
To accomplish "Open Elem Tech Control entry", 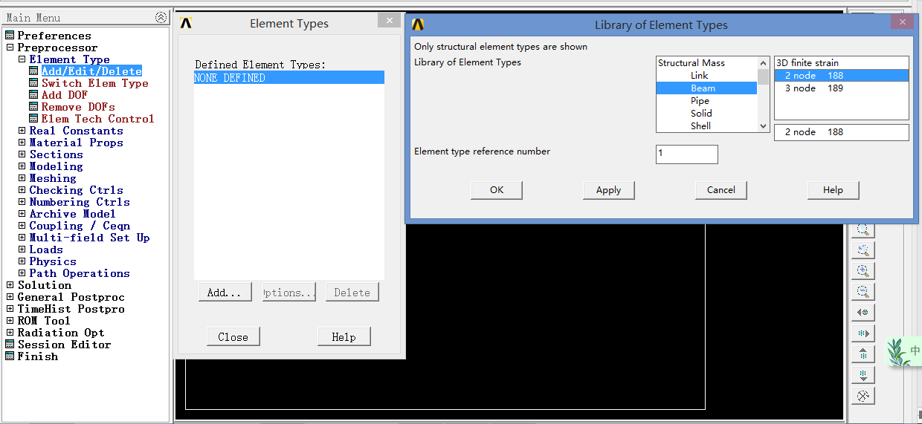I will (97, 119).
